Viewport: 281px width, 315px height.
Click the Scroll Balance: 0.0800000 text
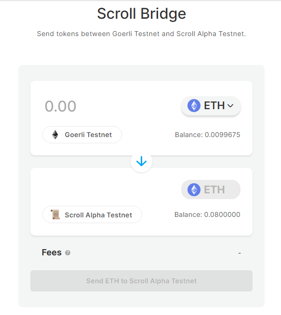tap(207, 214)
